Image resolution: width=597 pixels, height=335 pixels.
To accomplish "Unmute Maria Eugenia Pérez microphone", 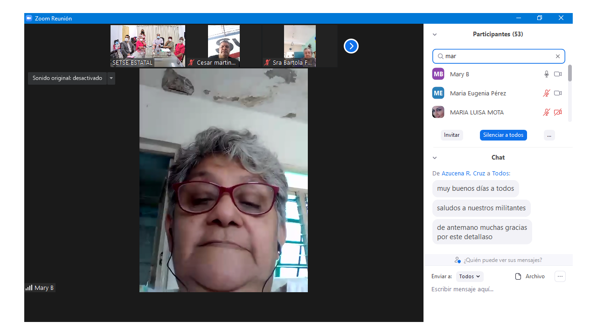I will click(547, 93).
